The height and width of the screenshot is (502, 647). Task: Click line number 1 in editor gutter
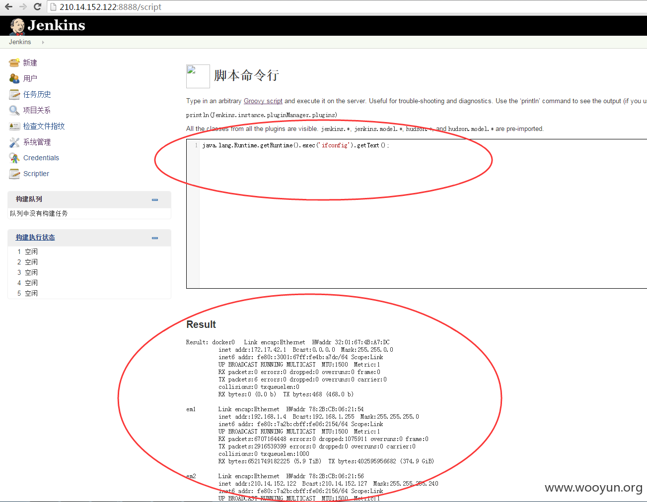196,145
